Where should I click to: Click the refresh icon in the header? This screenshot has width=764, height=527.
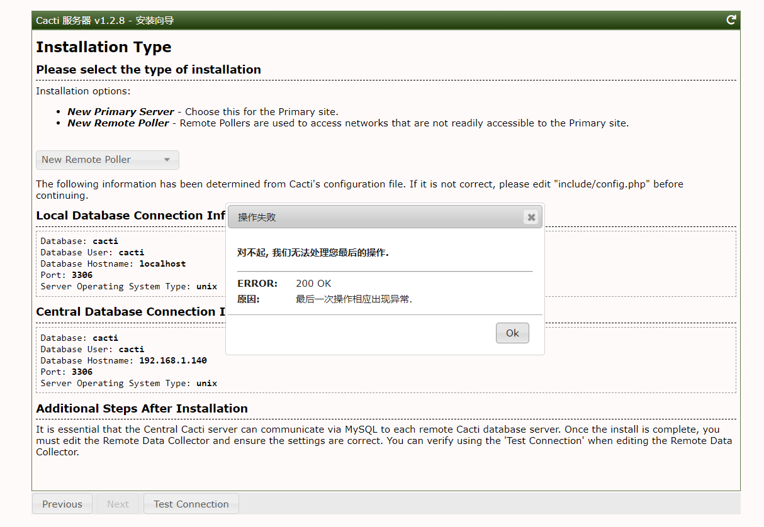click(x=731, y=19)
